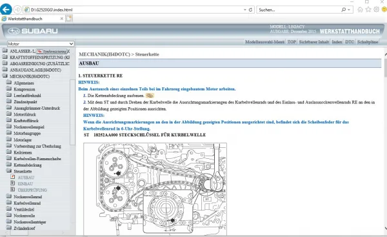The width and height of the screenshot is (387, 237).
Task: Open the Nockenwellenrad tree entry
Action: (28, 197)
